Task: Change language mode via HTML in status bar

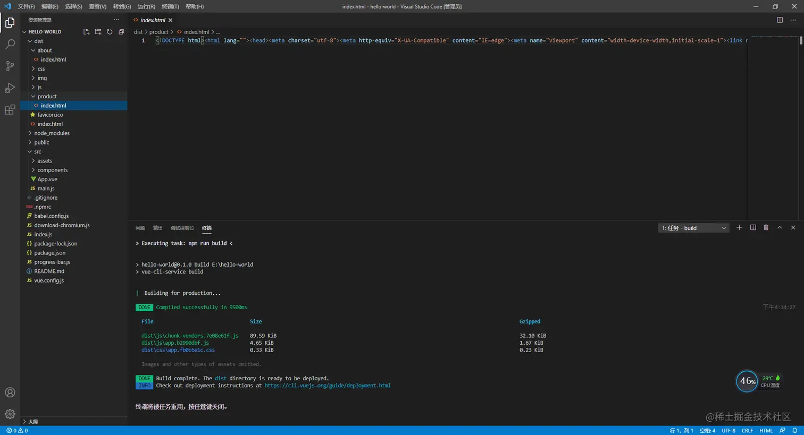Action: click(x=766, y=431)
